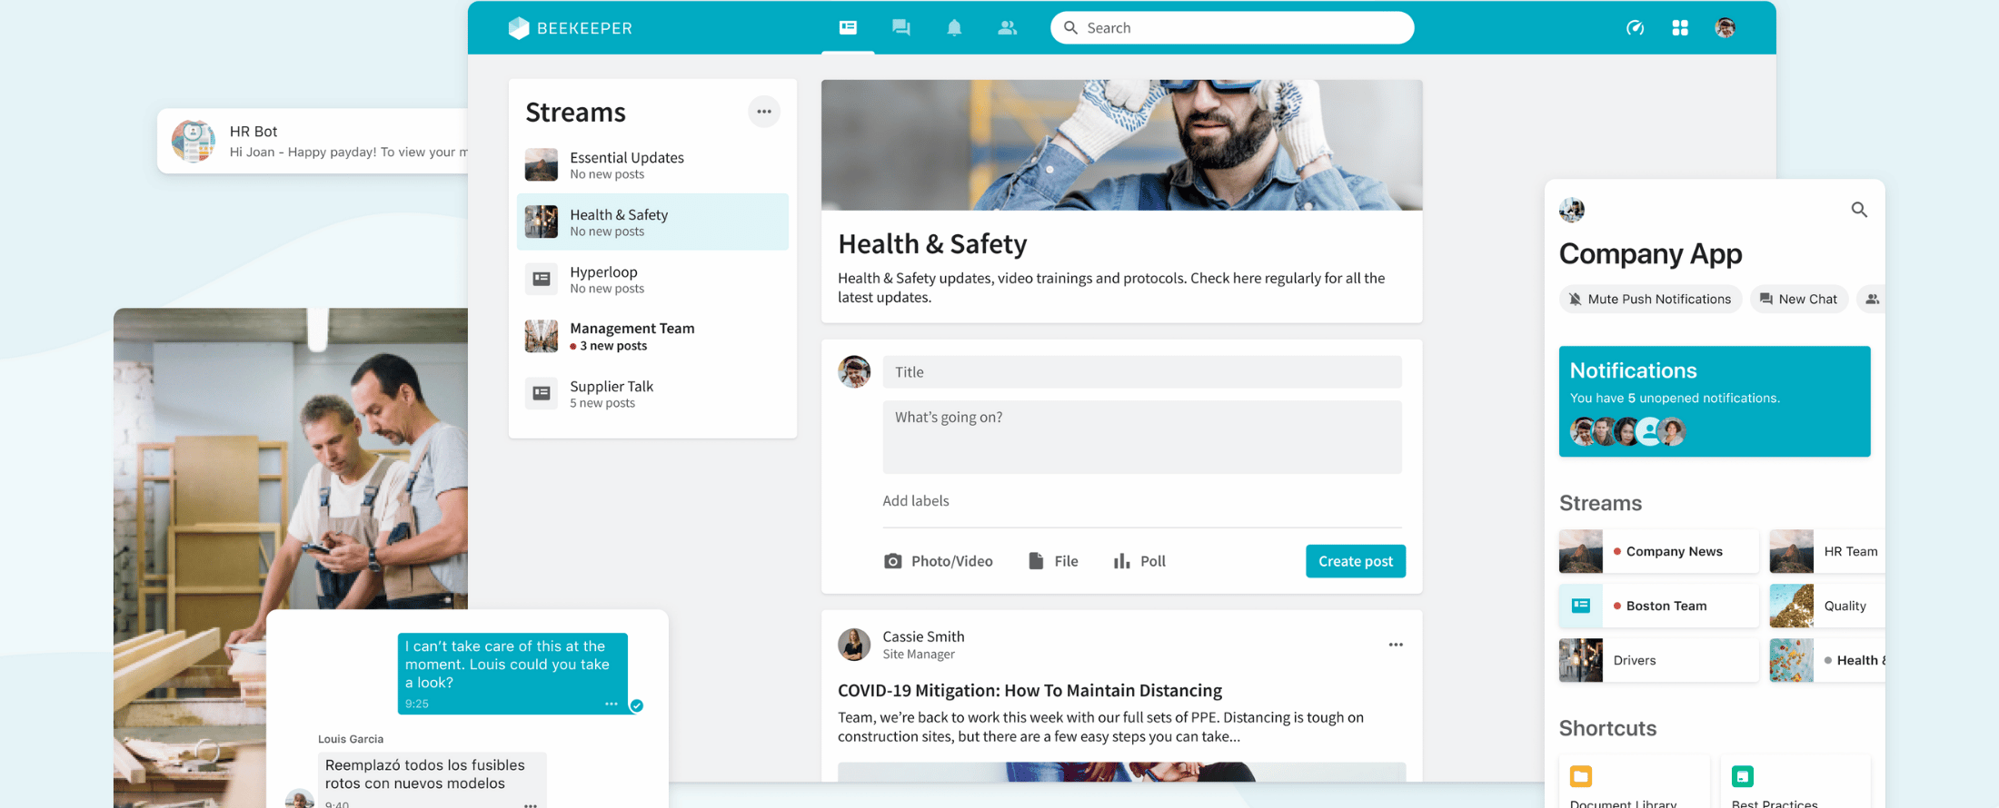The image size is (1999, 808).
Task: Open the notifications bell icon
Action: [x=954, y=27]
